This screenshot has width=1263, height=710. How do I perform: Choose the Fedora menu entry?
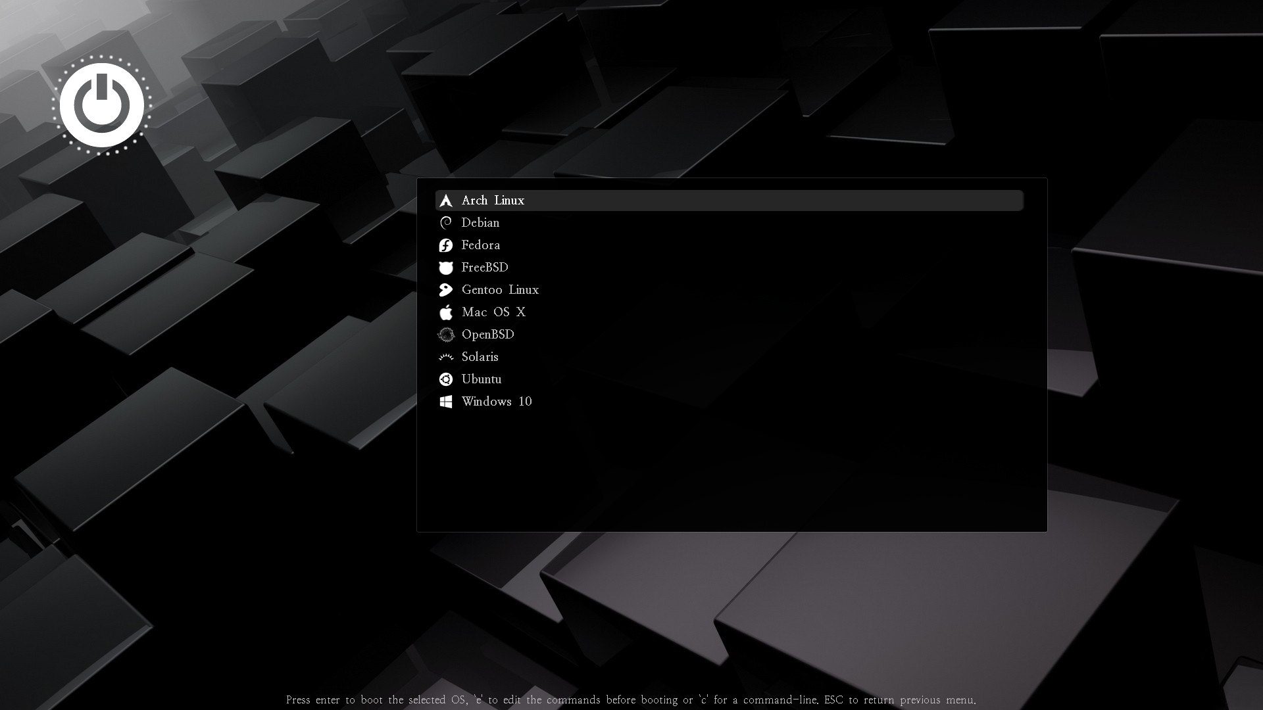click(x=729, y=245)
